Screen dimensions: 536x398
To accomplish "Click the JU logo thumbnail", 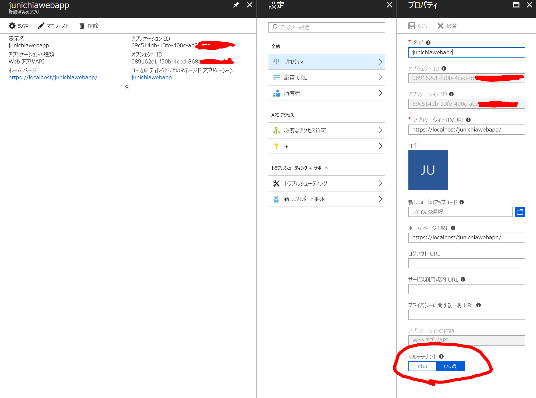I will click(428, 170).
